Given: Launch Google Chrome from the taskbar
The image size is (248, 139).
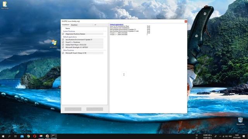Looking at the screenshot, I should coord(28,136).
